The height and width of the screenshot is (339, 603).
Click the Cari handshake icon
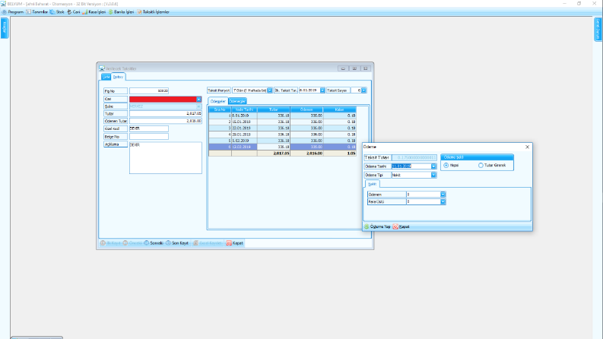click(x=69, y=12)
